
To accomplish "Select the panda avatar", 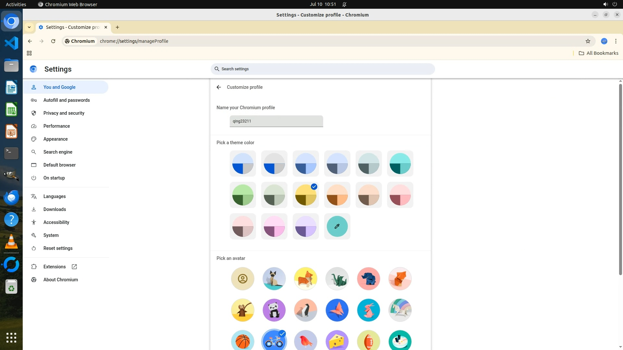I will (x=274, y=310).
